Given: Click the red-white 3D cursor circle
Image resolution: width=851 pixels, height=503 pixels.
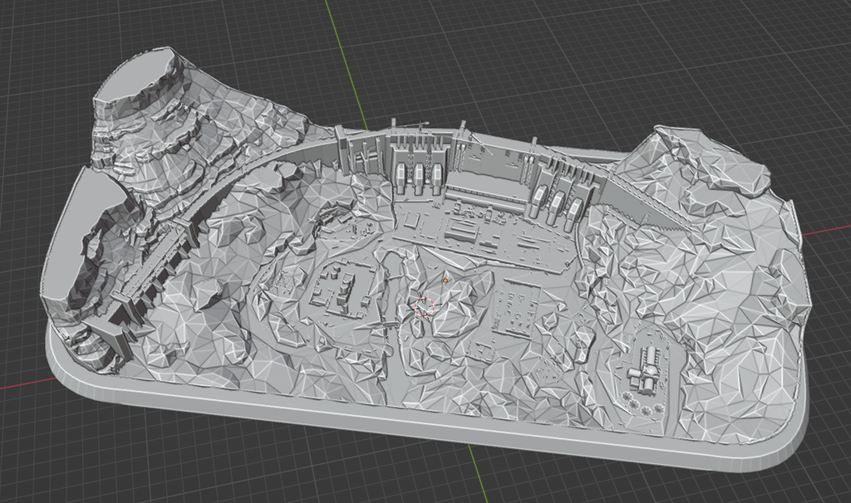Looking at the screenshot, I should tap(425, 307).
